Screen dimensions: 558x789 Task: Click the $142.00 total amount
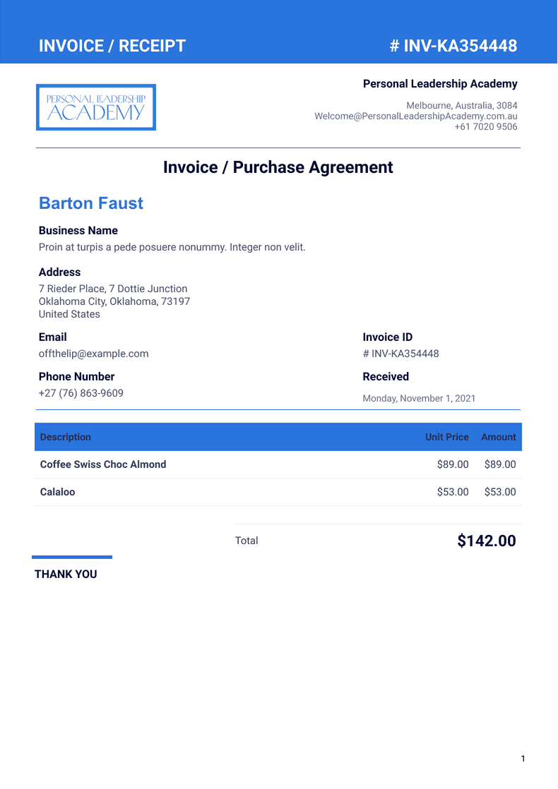point(487,541)
